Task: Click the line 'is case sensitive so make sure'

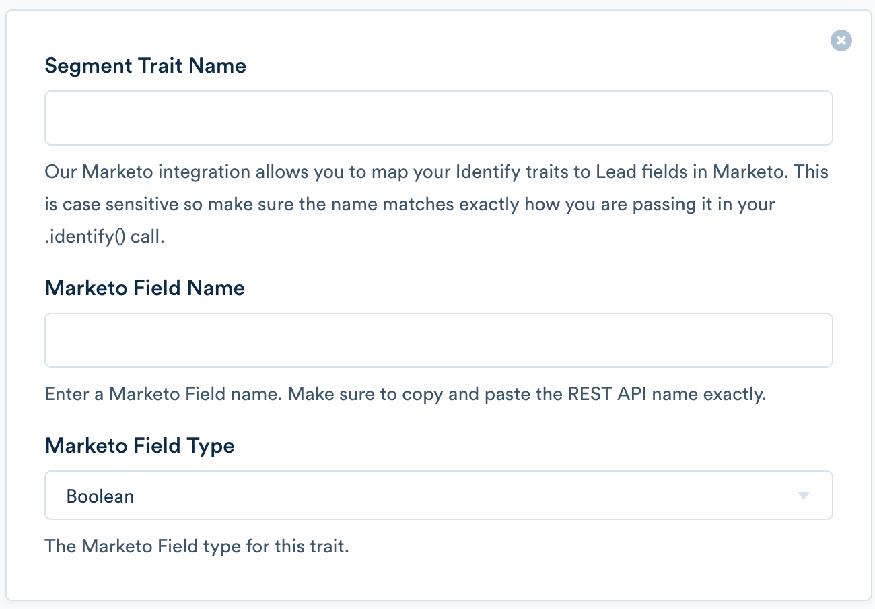Action: point(410,204)
